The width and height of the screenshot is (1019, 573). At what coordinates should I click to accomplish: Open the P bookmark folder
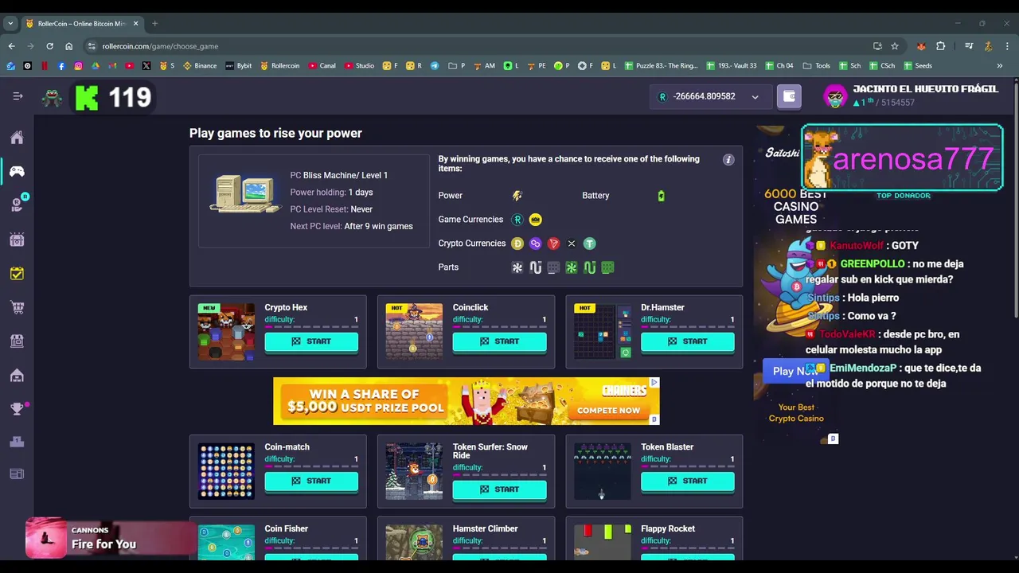(x=457, y=66)
